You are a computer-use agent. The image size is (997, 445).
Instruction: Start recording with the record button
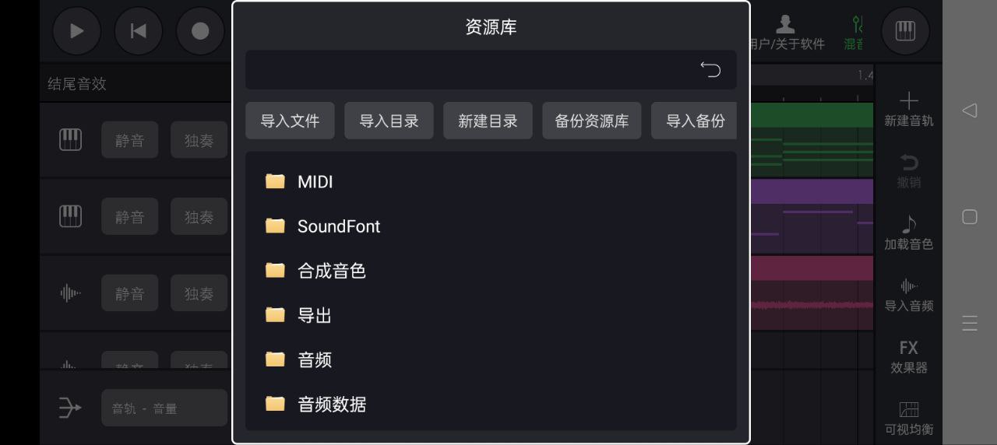(x=200, y=31)
